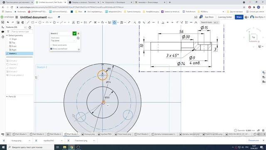Cancel Sketch 1 with red X
This screenshot has height=150, width=266.
79,33
